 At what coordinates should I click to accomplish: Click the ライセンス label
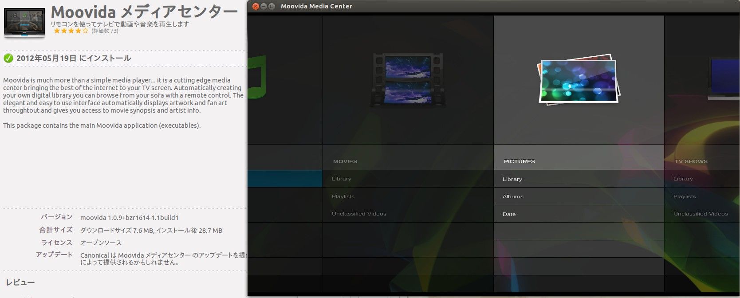point(57,243)
